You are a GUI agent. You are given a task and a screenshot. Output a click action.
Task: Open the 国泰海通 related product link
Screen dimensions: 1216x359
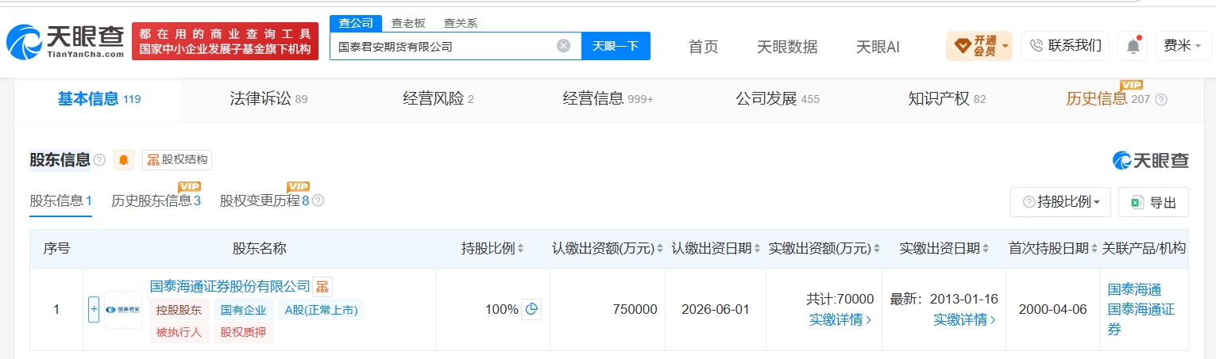[x=1134, y=289]
